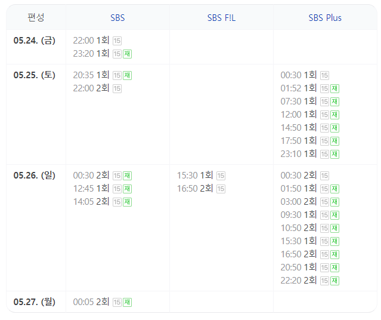Click the 재 rerun badge beside 12:00 1회
The width and height of the screenshot is (381, 320).
[335, 115]
